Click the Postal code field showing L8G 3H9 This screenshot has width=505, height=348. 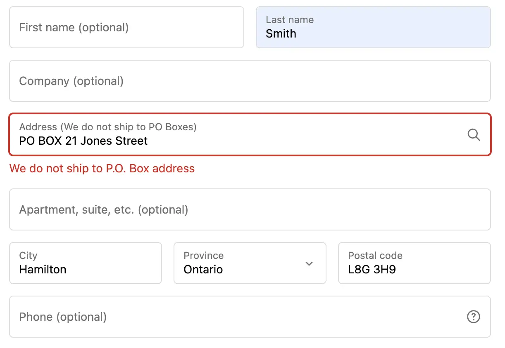tap(414, 263)
